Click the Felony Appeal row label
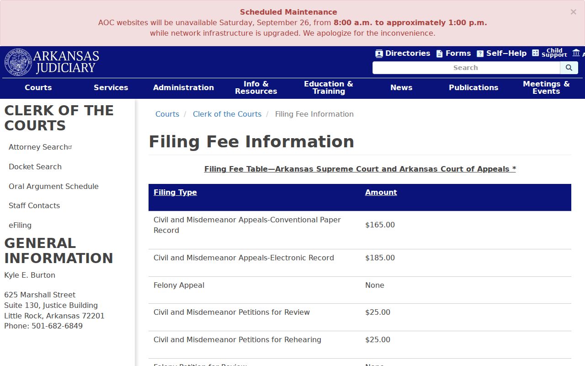 (179, 285)
